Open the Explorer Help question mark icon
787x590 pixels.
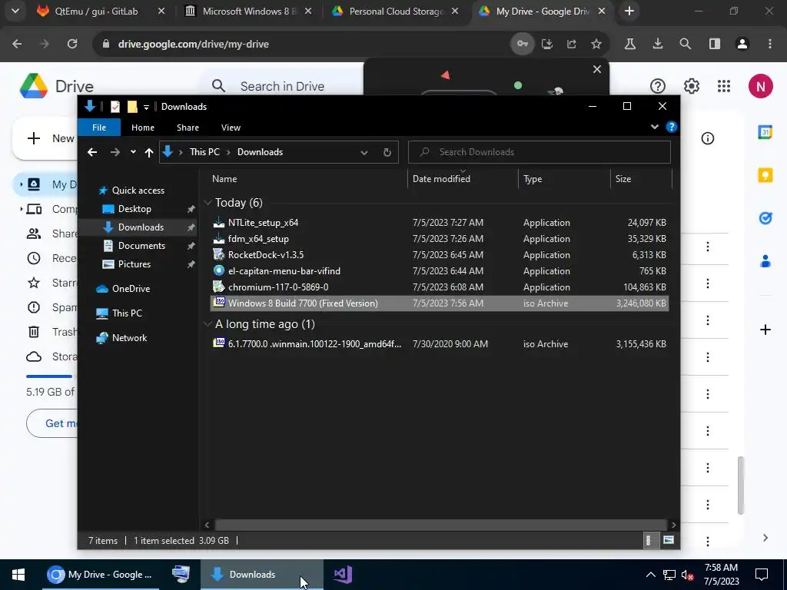[x=672, y=127]
